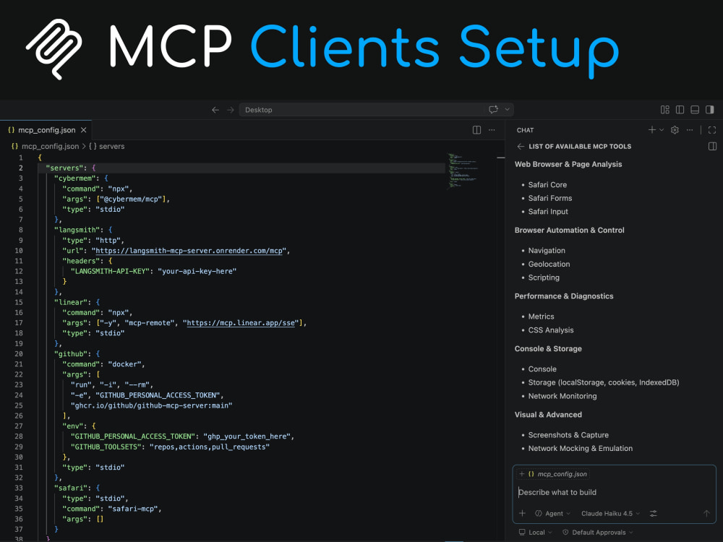This screenshot has height=542, width=723.
Task: Open the Customize Layout icon in title bar
Action: click(x=665, y=110)
